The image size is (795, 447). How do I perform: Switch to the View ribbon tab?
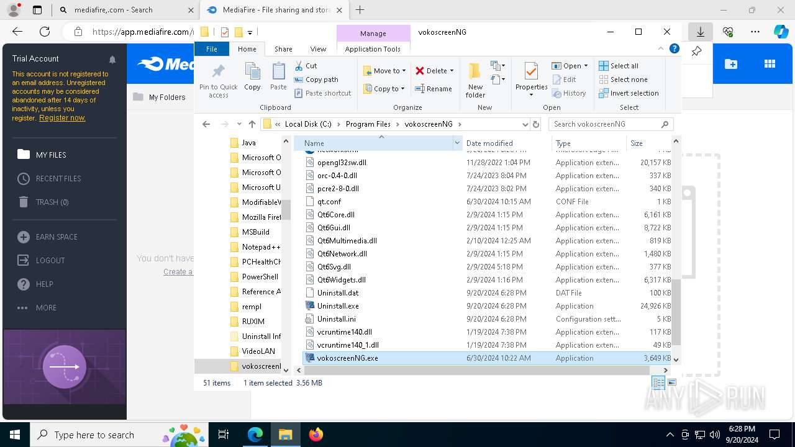point(318,49)
